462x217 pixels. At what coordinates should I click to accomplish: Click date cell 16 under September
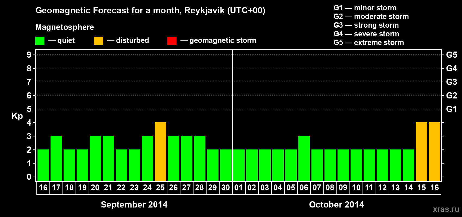[x=43, y=188]
